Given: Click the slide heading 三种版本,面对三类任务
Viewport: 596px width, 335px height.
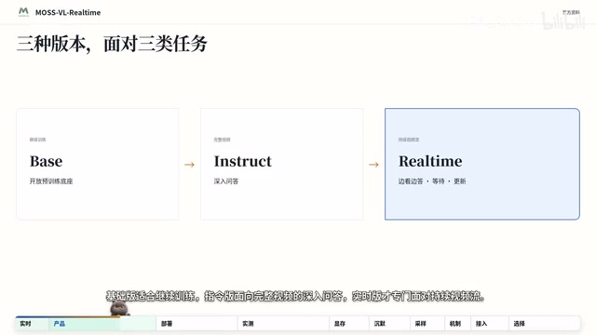Looking at the screenshot, I should (112, 44).
